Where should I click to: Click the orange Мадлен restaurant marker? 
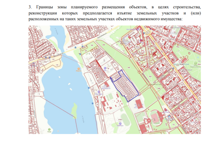[78, 69]
